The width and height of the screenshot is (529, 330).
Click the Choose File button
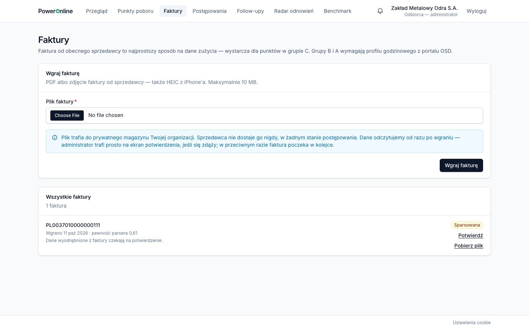coord(67,115)
